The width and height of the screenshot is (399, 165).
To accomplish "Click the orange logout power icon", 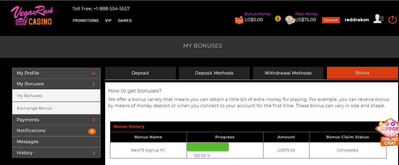I will pos(393,19).
